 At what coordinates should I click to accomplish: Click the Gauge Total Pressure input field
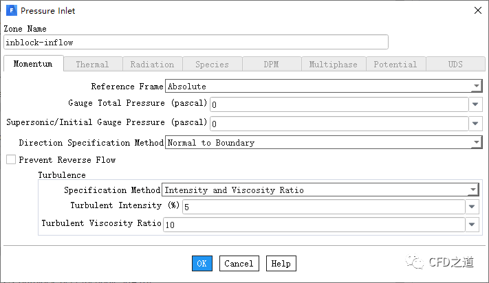[x=338, y=104]
